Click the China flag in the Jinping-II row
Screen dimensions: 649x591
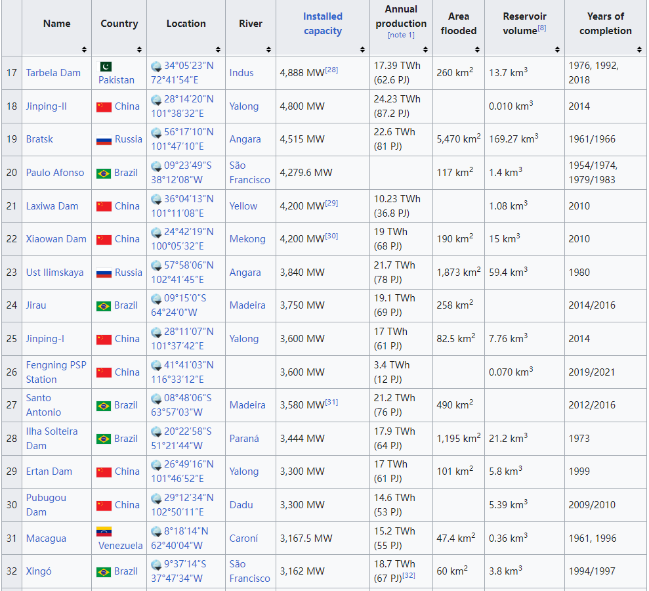point(104,106)
